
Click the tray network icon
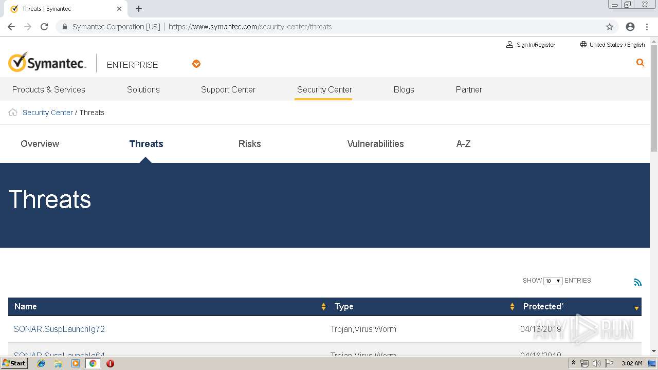(584, 363)
